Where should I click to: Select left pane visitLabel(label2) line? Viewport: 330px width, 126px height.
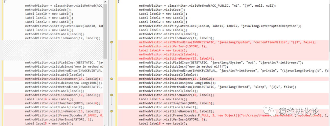54,107
